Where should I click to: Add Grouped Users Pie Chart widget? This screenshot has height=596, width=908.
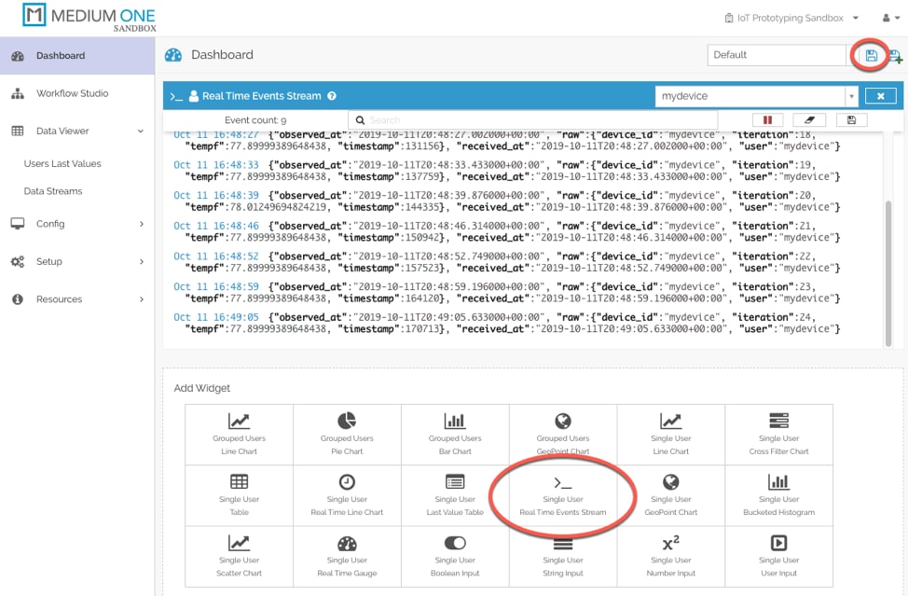point(347,435)
